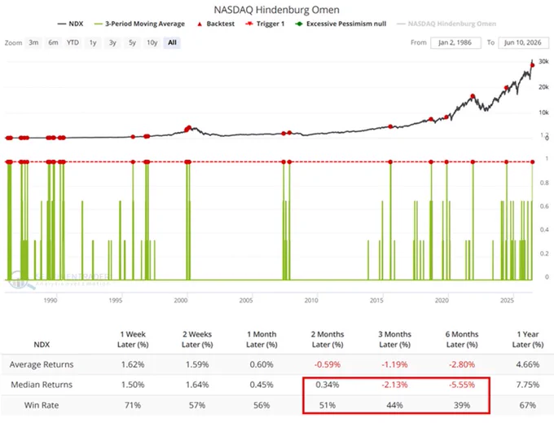554x423 pixels.
Task: Select the red trigger dot at 2021 NDX peak
Action: pos(473,96)
